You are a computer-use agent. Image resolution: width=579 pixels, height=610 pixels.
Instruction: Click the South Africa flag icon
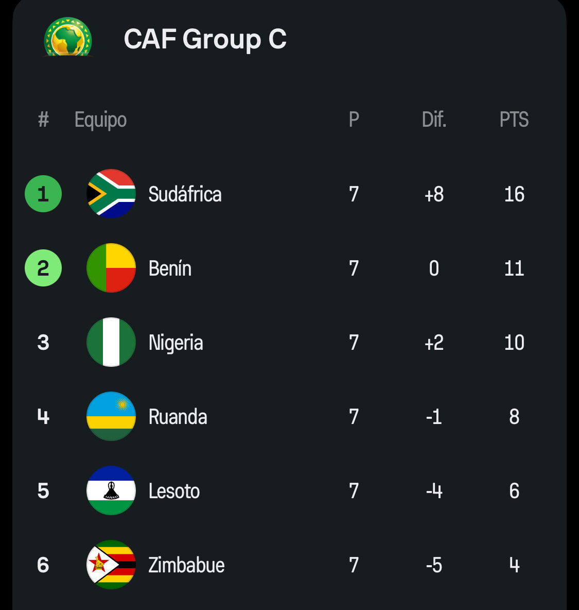pos(111,194)
